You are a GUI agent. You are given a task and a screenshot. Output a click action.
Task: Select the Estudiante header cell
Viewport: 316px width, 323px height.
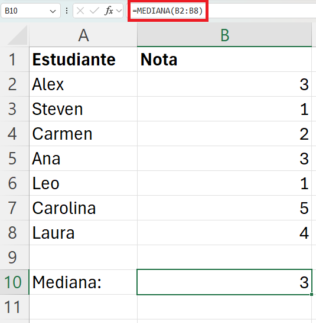coord(83,60)
